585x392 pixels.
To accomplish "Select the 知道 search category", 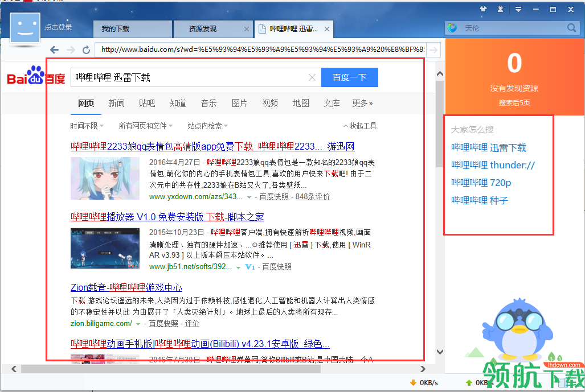I will coord(178,103).
